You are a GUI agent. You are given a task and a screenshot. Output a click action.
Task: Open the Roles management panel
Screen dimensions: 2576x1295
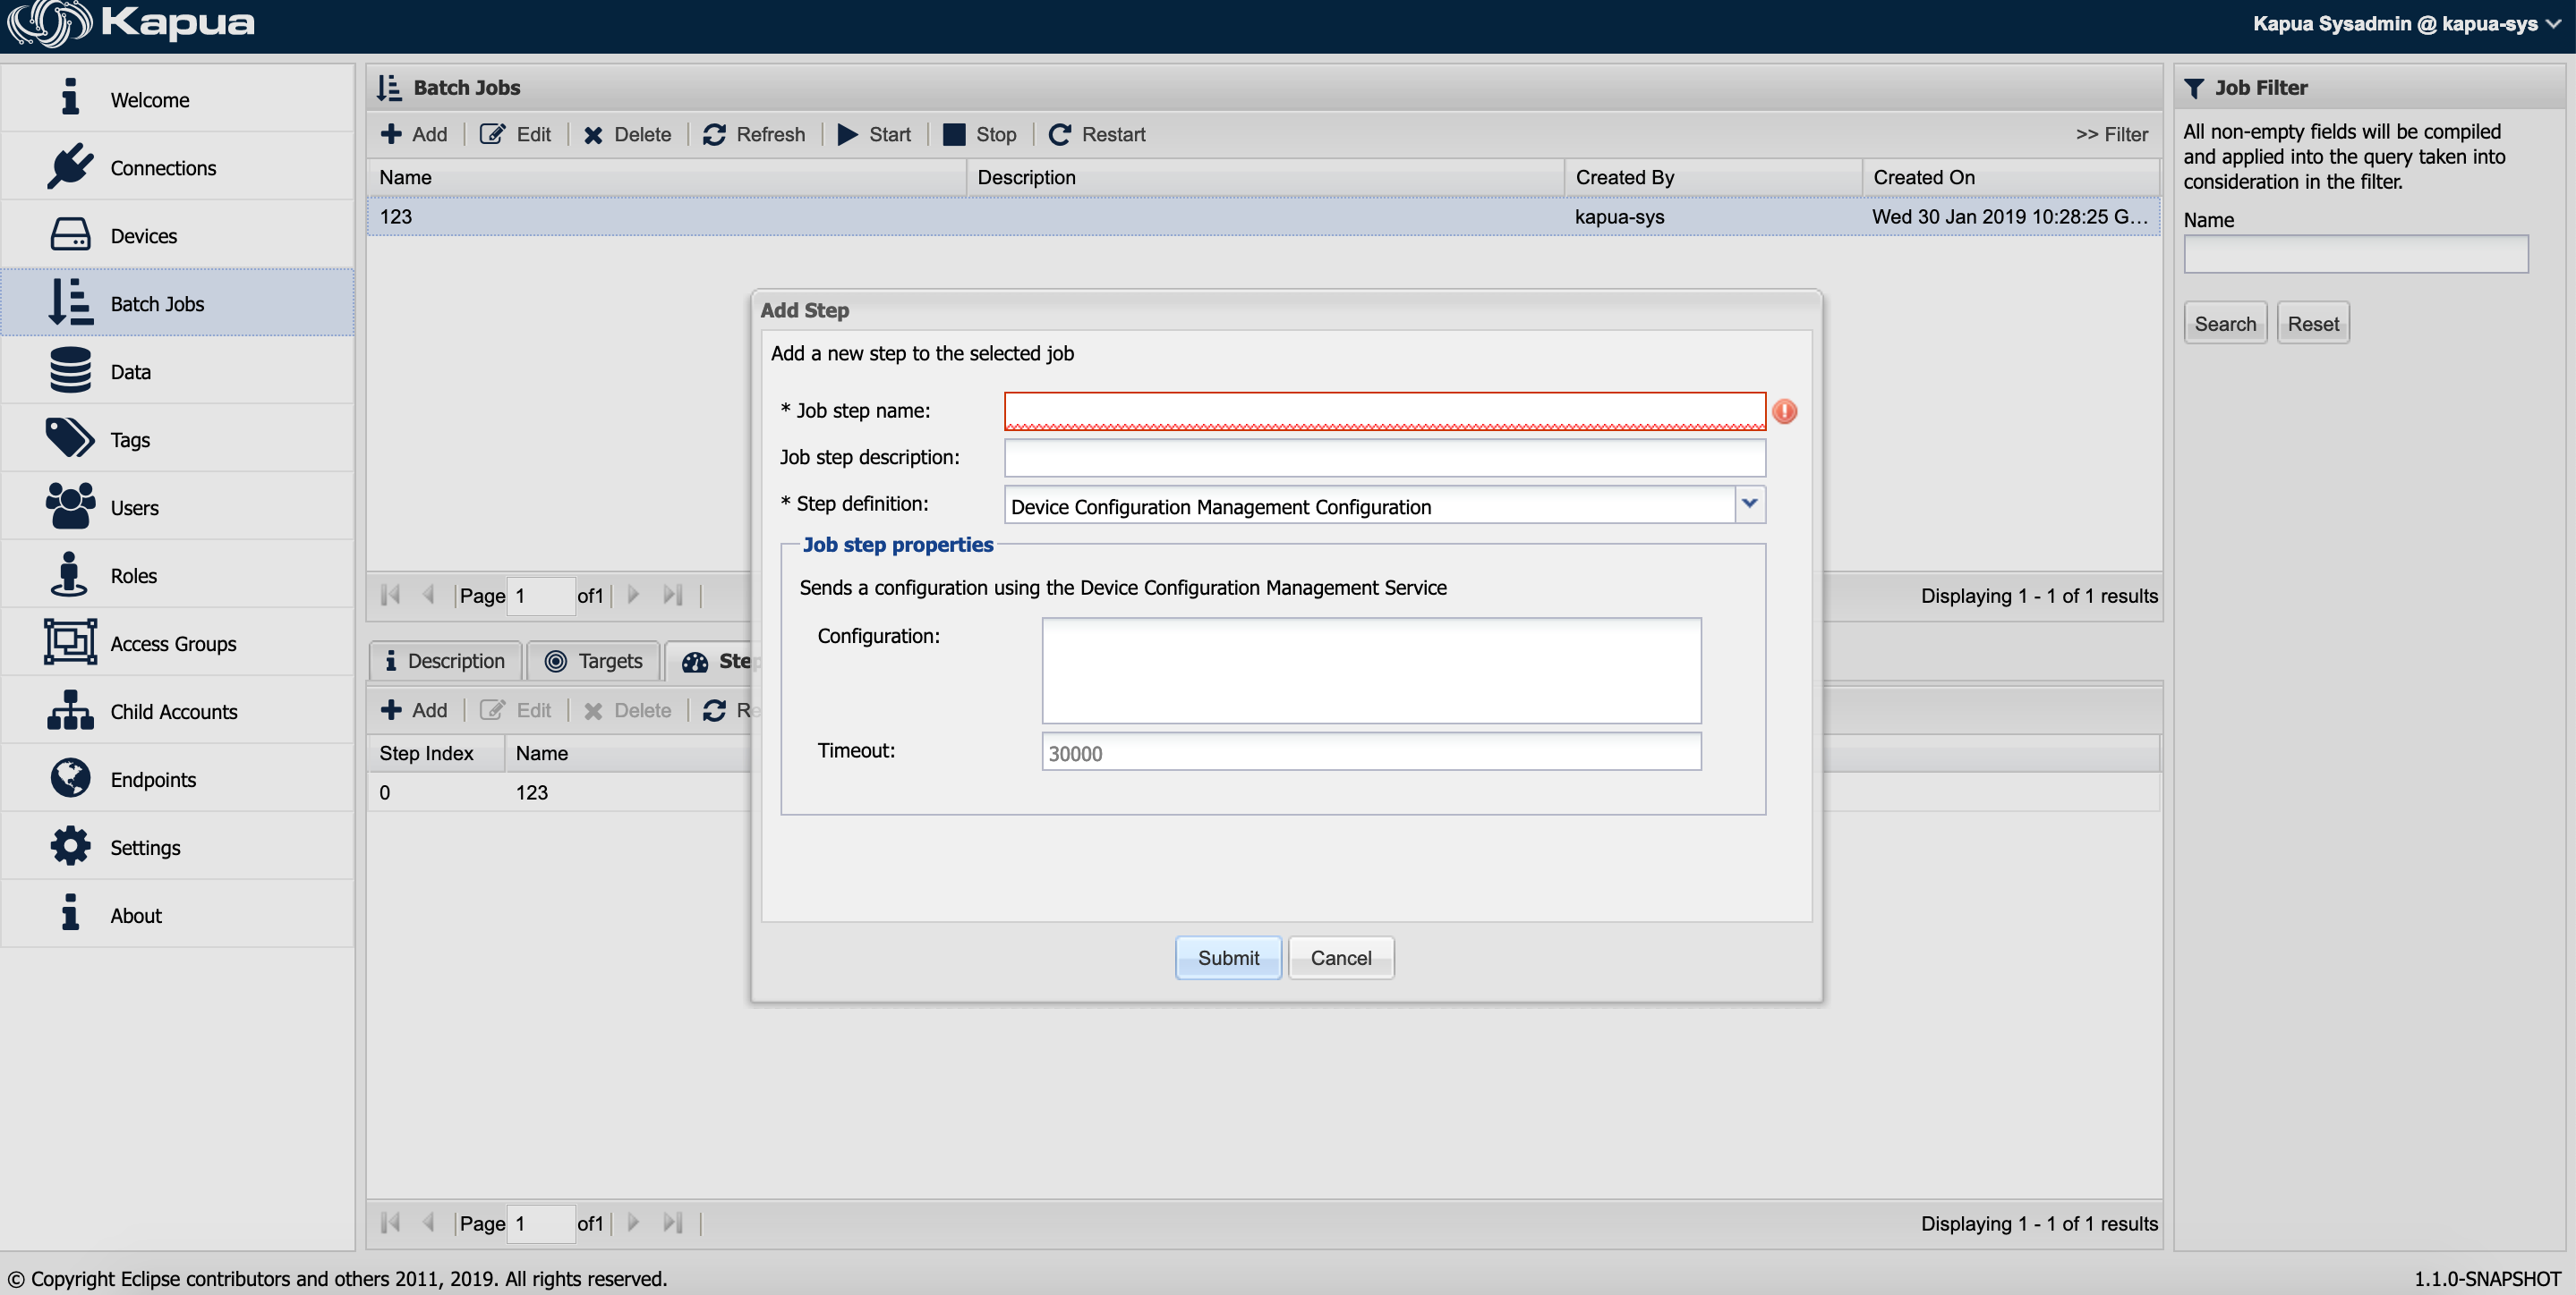tap(134, 576)
